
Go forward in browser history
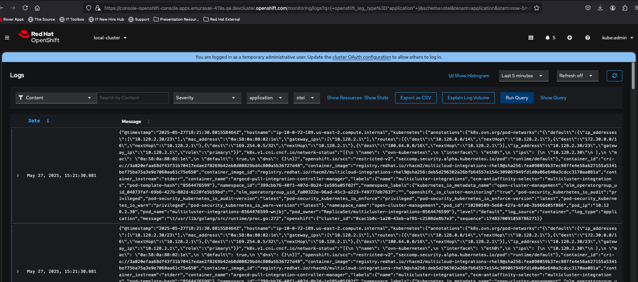pos(13,8)
